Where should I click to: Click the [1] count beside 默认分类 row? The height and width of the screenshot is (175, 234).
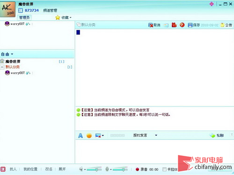point(70,67)
